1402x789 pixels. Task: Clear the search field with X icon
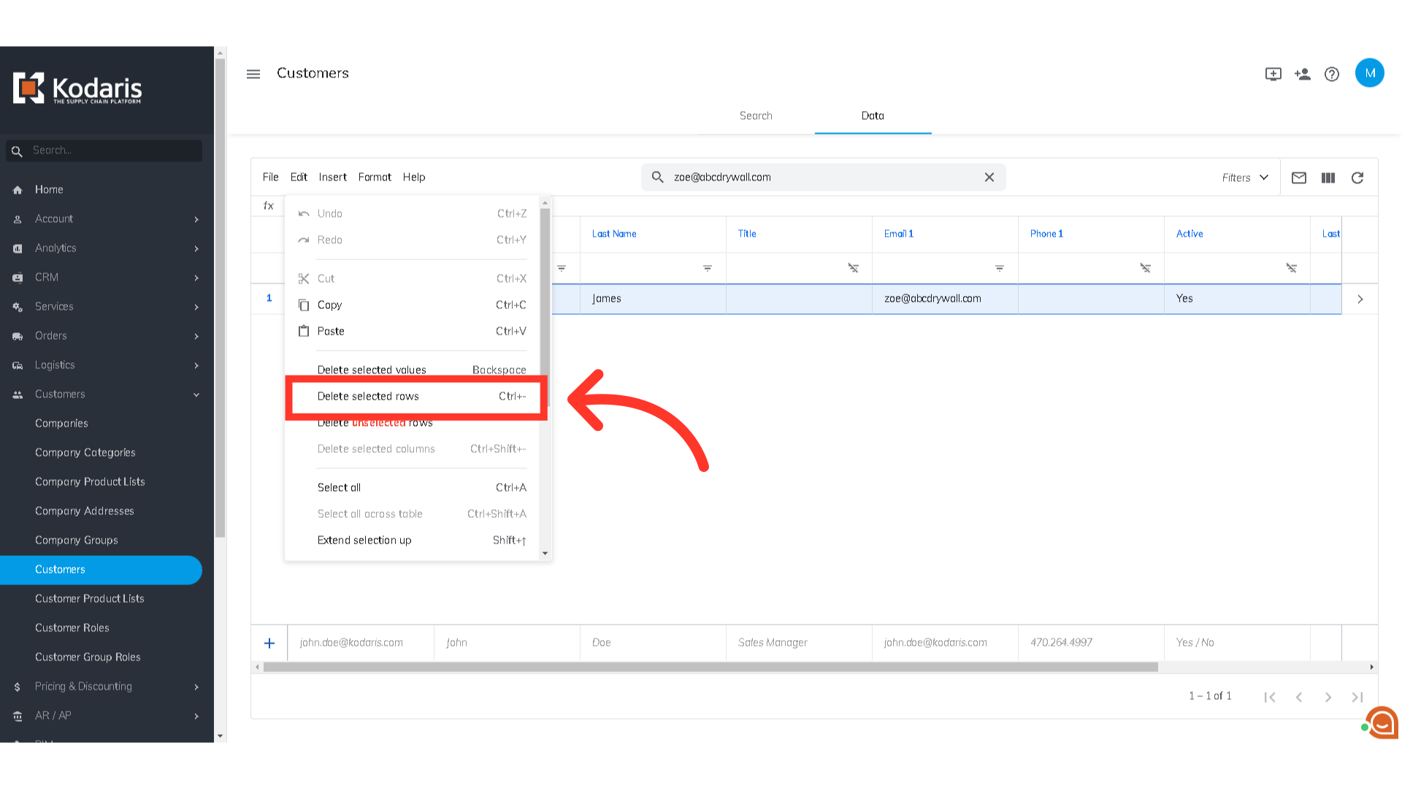(x=989, y=178)
